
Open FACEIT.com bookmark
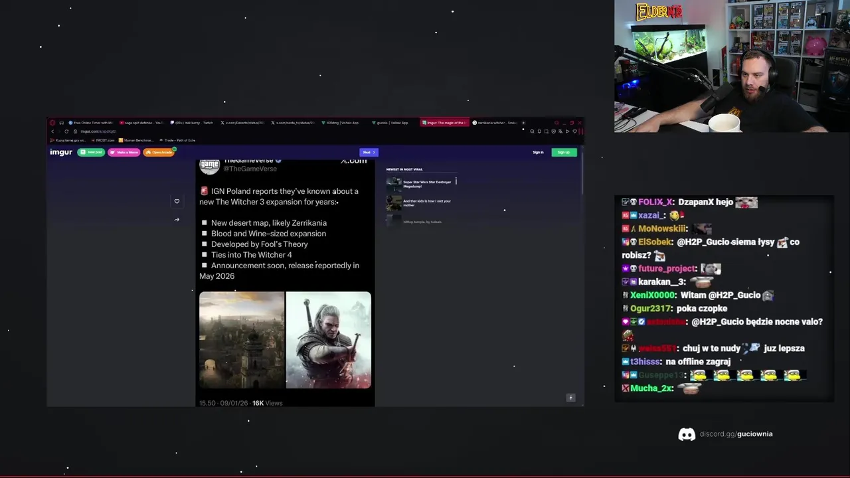coord(103,140)
